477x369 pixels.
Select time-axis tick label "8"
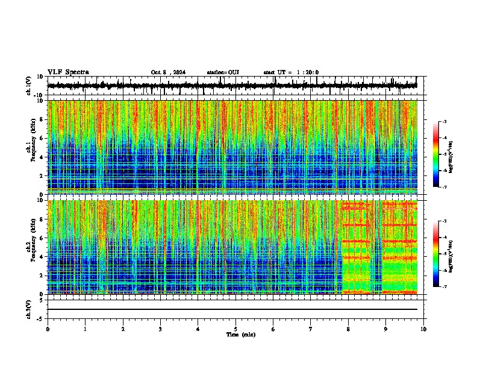pos(348,329)
